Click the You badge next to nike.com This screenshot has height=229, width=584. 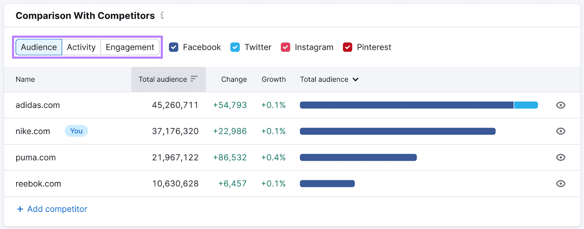pos(76,131)
